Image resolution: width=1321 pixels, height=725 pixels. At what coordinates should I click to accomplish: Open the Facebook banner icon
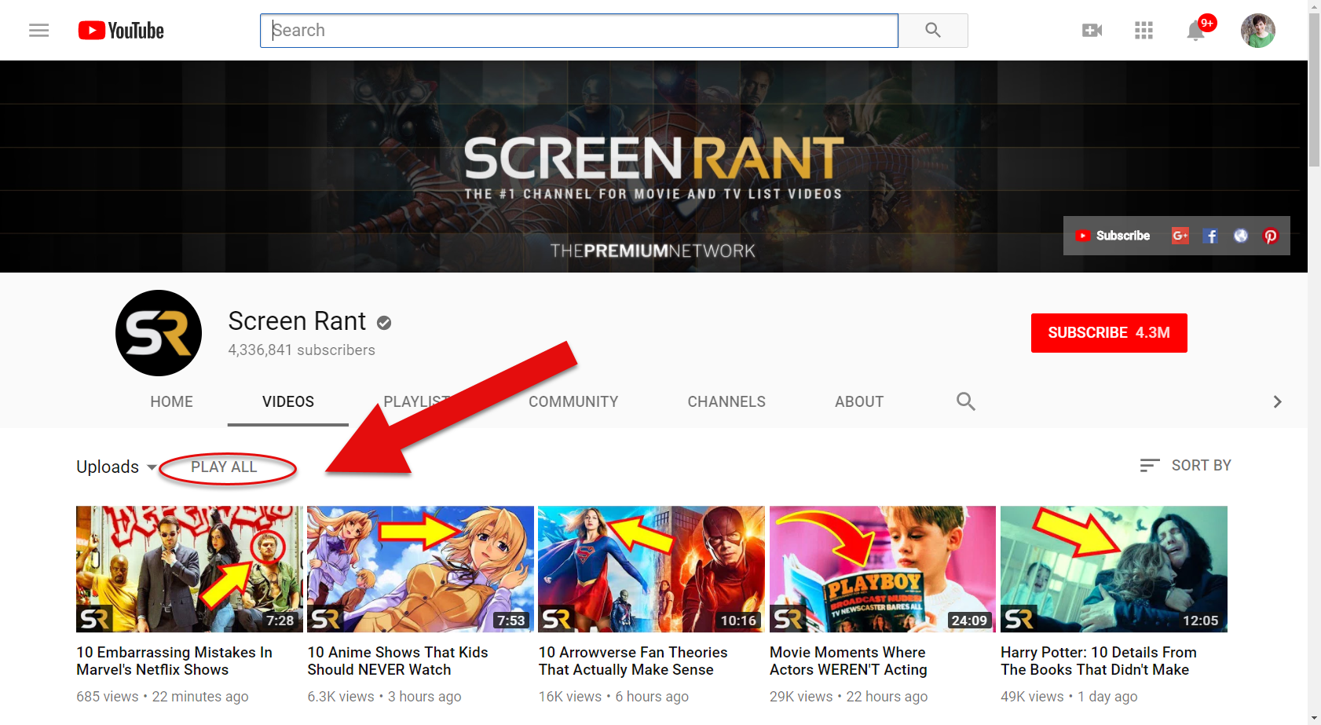click(x=1210, y=236)
